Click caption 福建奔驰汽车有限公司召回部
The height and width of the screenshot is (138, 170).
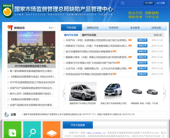coord(83,103)
